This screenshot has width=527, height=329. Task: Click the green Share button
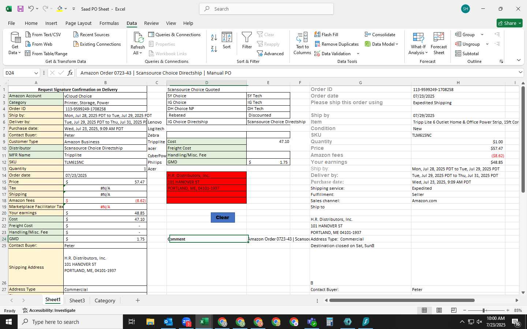pos(509,23)
